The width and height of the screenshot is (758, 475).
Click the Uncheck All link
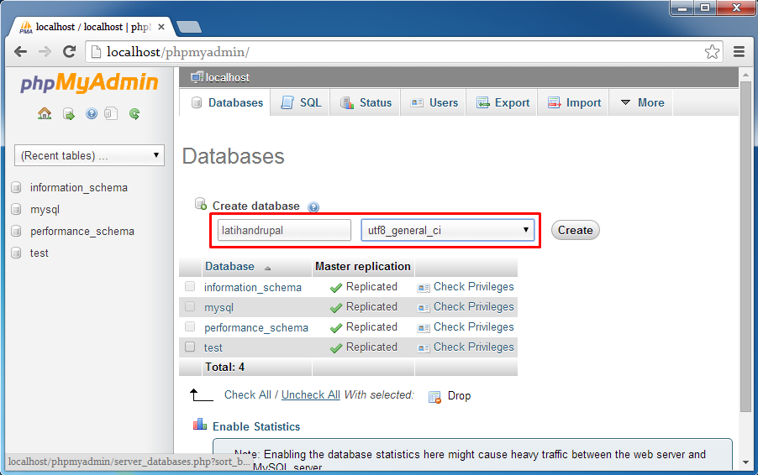pos(310,395)
